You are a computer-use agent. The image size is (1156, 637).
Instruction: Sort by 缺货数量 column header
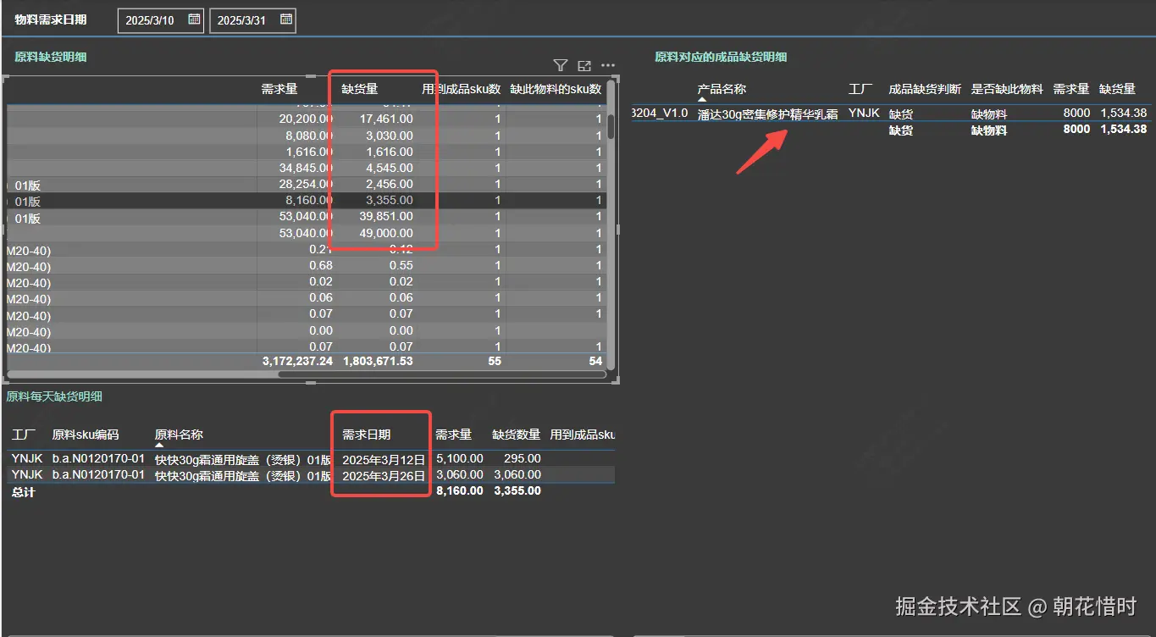[x=517, y=435]
